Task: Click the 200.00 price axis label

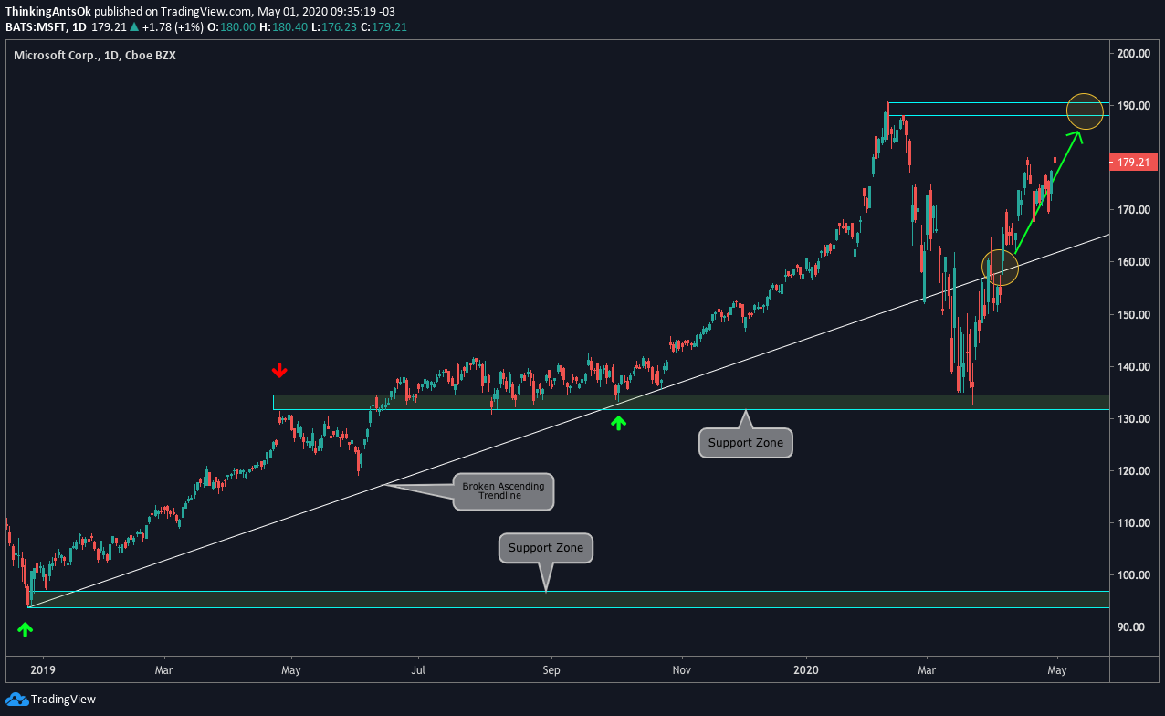Action: tap(1133, 54)
